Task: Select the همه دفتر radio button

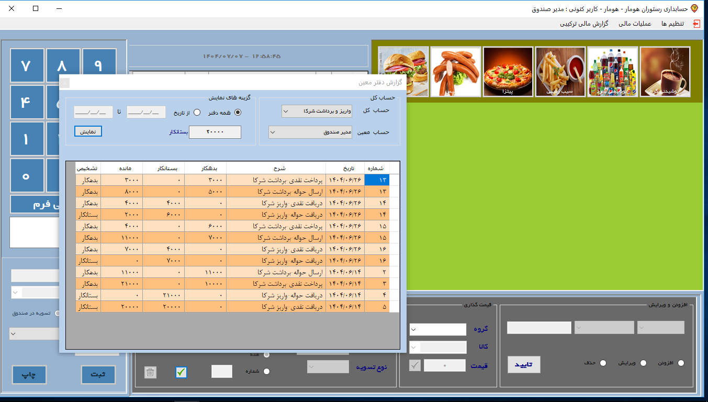Action: point(238,112)
